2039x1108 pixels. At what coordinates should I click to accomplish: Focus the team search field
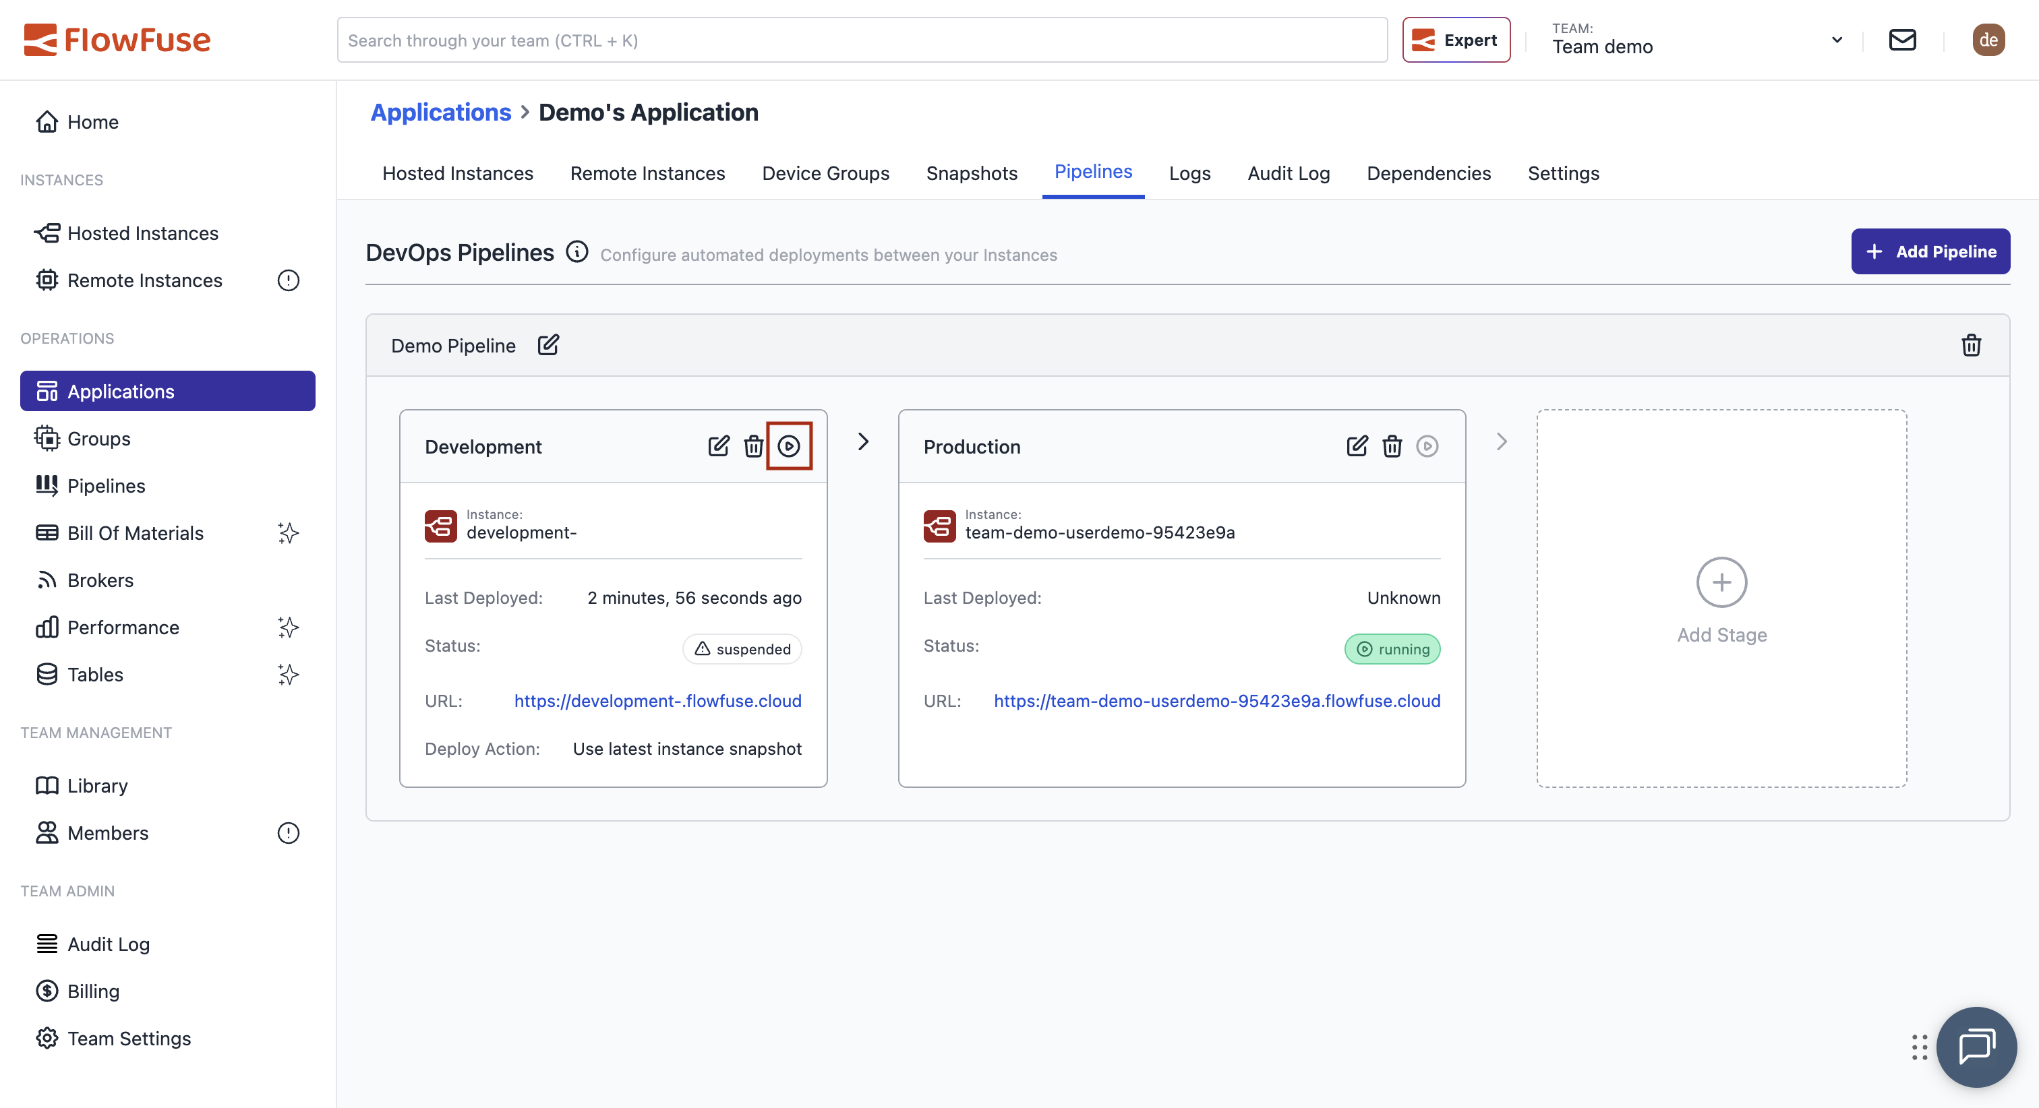click(862, 40)
